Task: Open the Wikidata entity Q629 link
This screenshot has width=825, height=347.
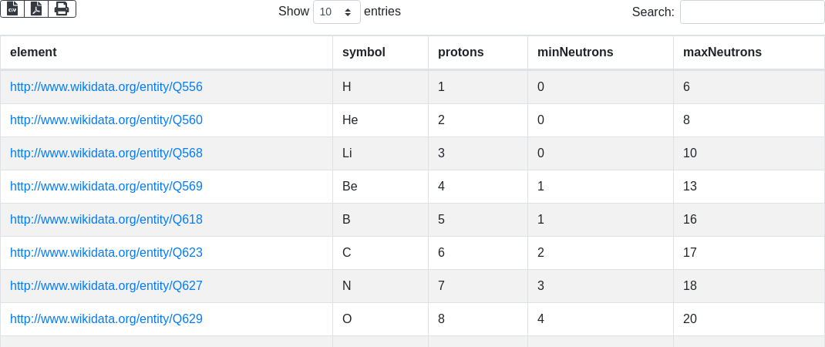Action: pyautogui.click(x=106, y=318)
